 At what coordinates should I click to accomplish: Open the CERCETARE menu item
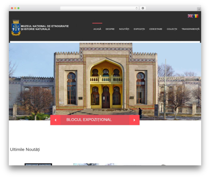pos(156,29)
